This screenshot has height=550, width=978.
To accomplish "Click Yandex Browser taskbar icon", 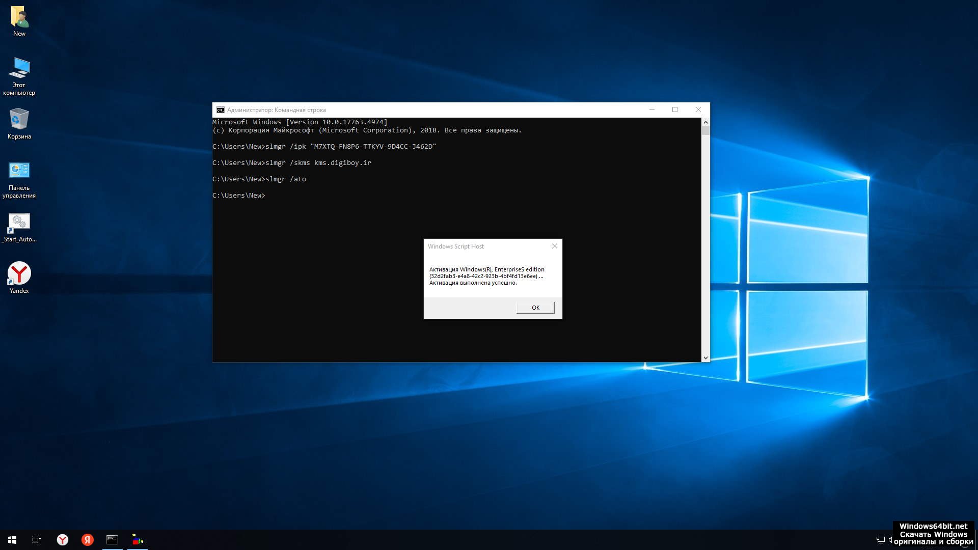I will click(x=62, y=540).
